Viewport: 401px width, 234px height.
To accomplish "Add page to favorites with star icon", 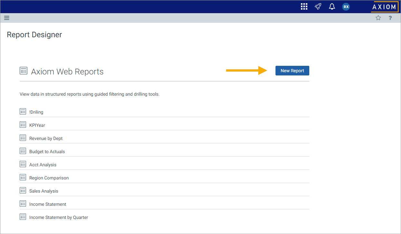I will click(x=378, y=18).
